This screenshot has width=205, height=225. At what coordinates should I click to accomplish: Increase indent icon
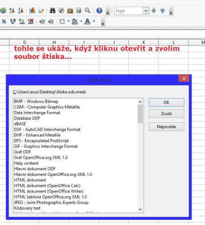51,22
